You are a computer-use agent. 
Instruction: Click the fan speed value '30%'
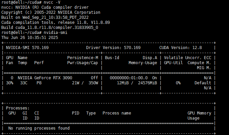[10, 83]
